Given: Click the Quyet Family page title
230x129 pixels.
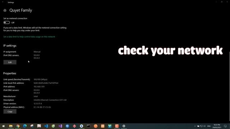Looking at the screenshot, I should coord(21,10).
